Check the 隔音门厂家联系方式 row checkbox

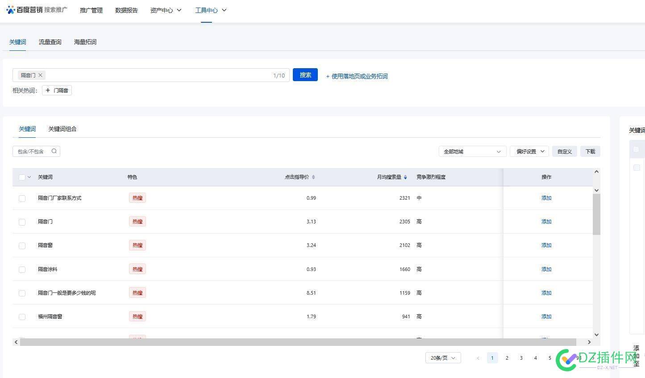coord(22,198)
